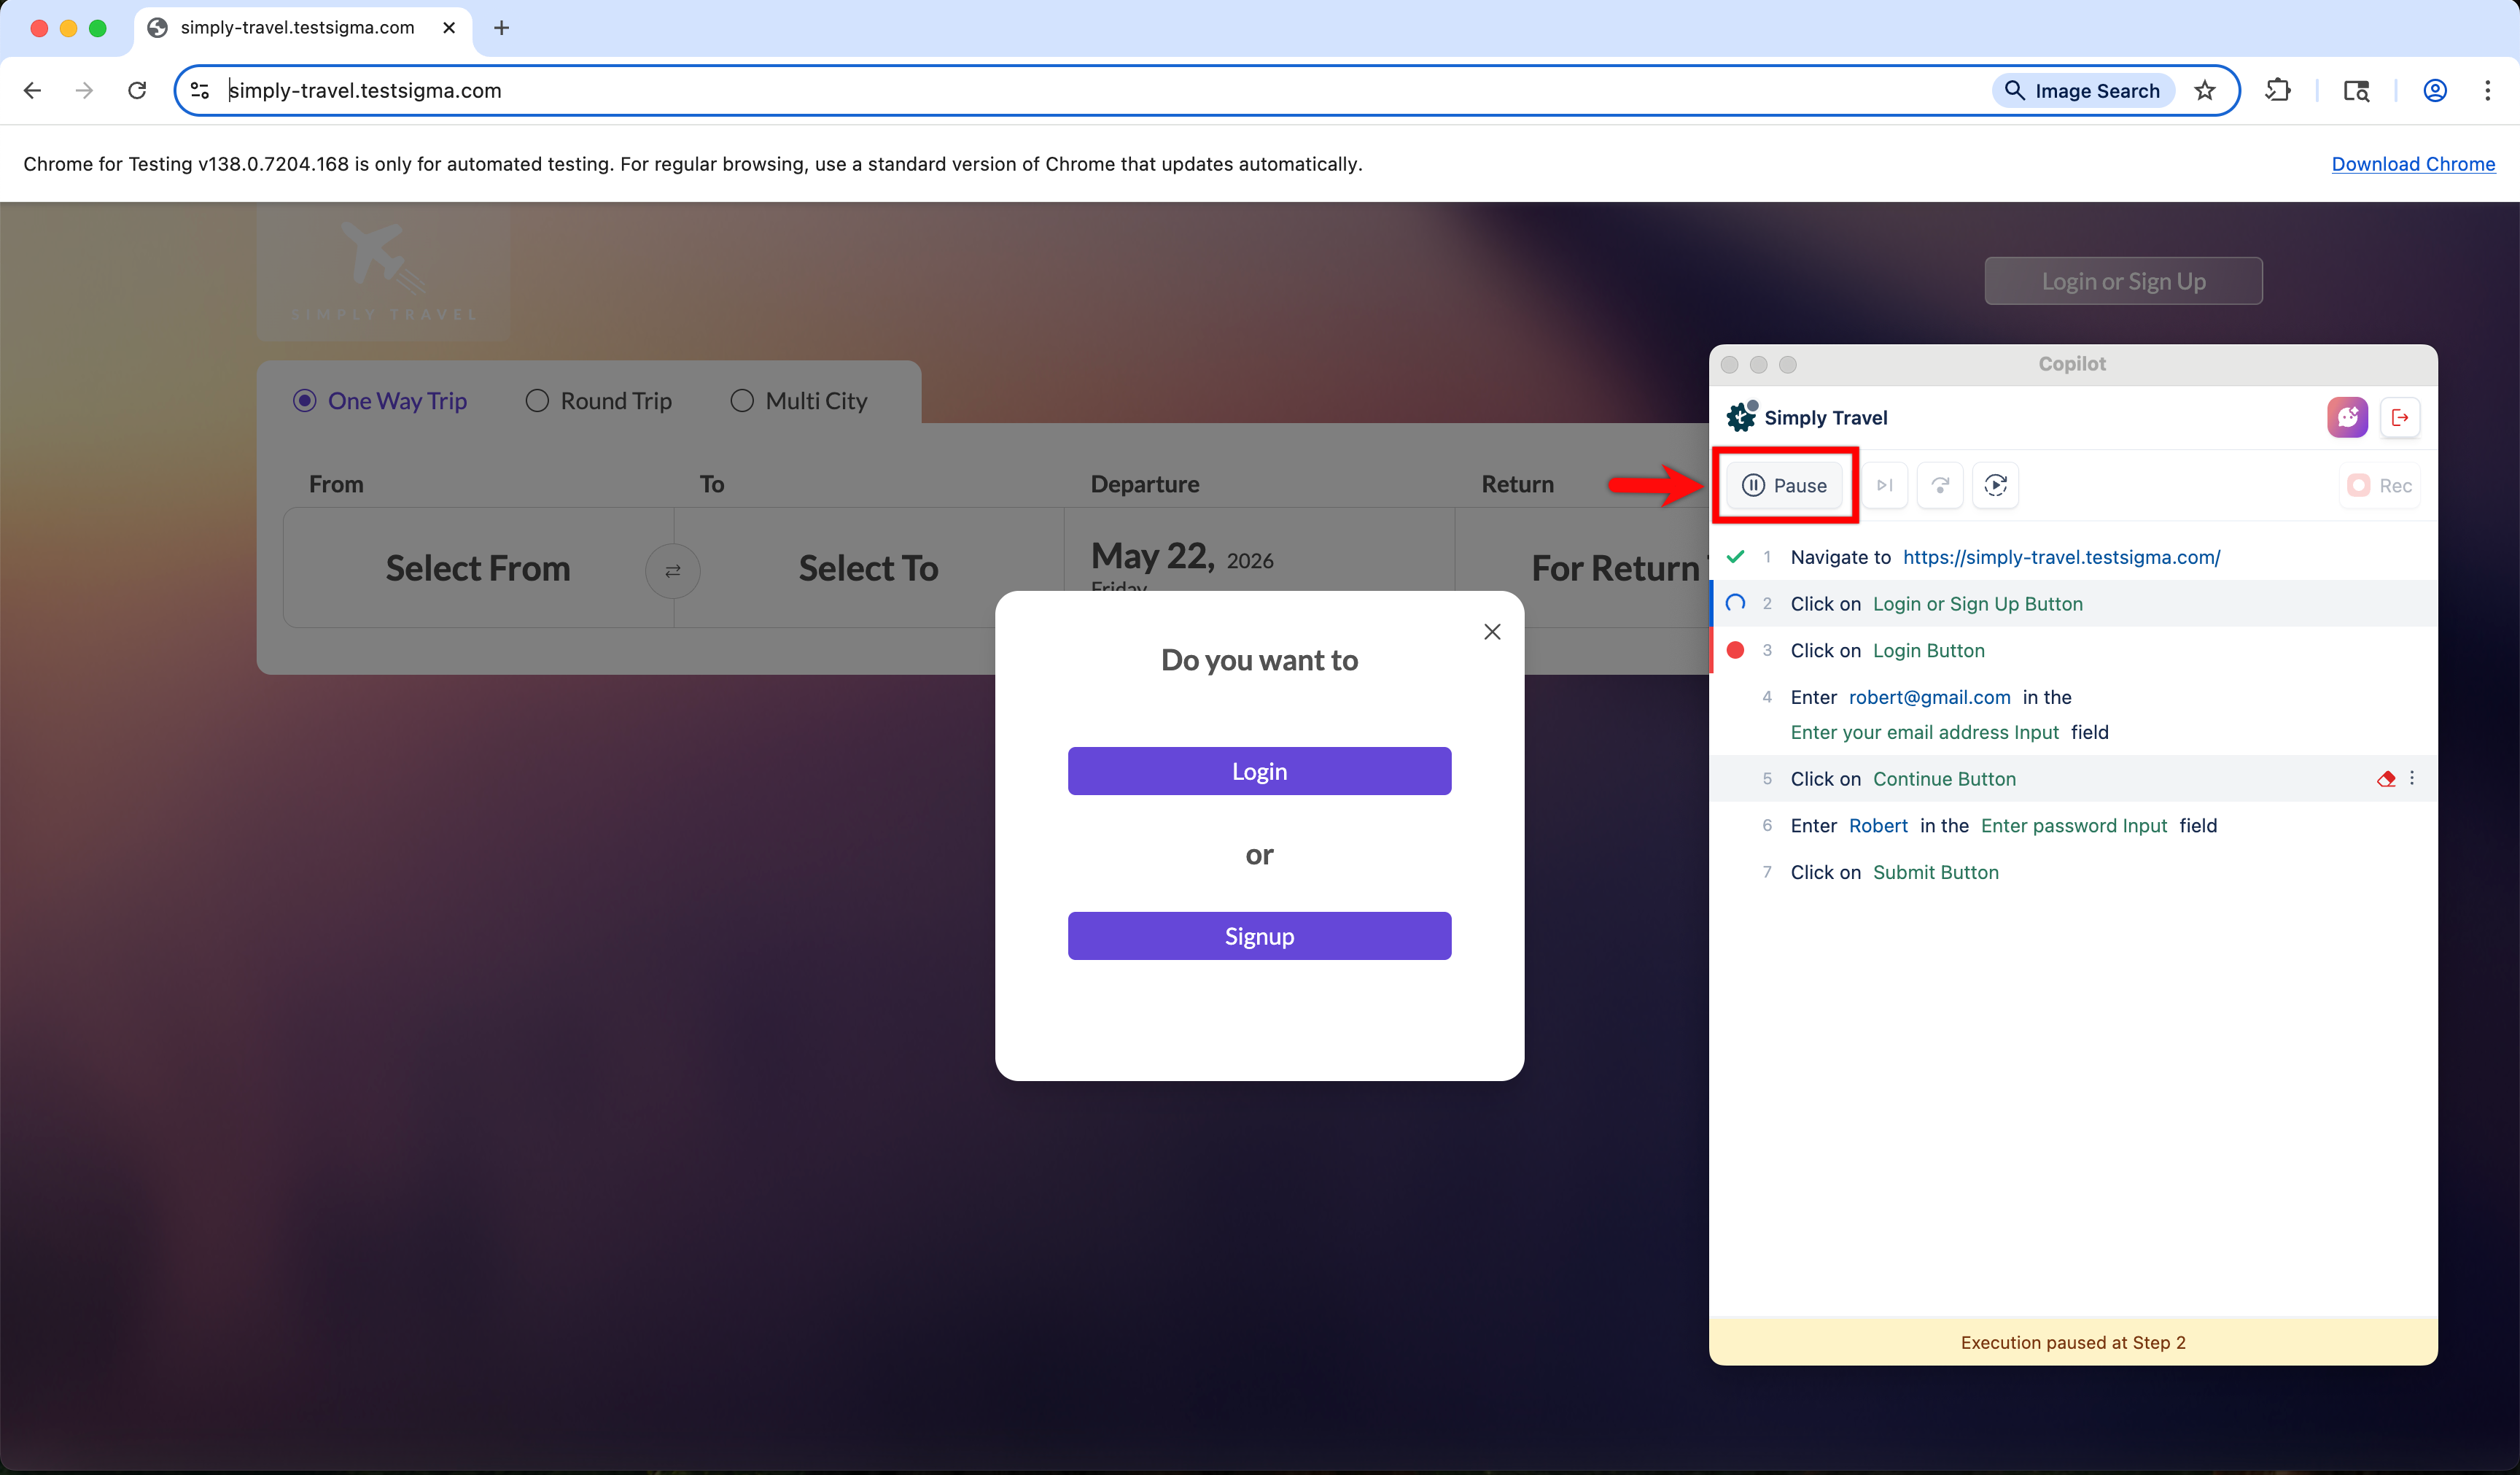Click the green checkmark on step 1
2520x1475 pixels.
(1735, 557)
